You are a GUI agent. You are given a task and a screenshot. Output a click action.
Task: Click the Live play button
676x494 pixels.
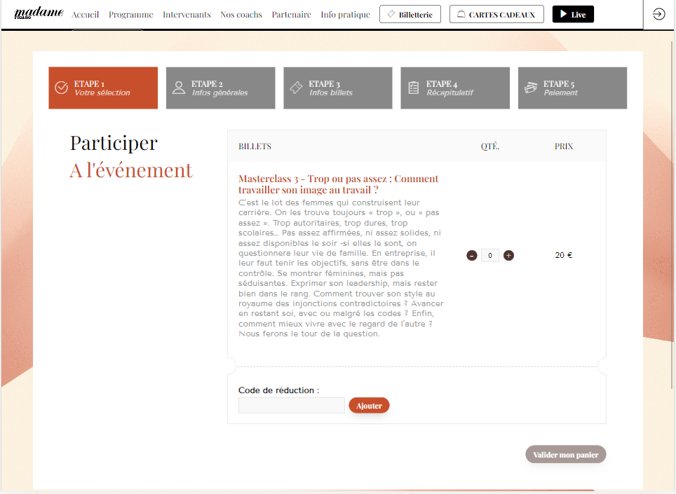point(573,14)
